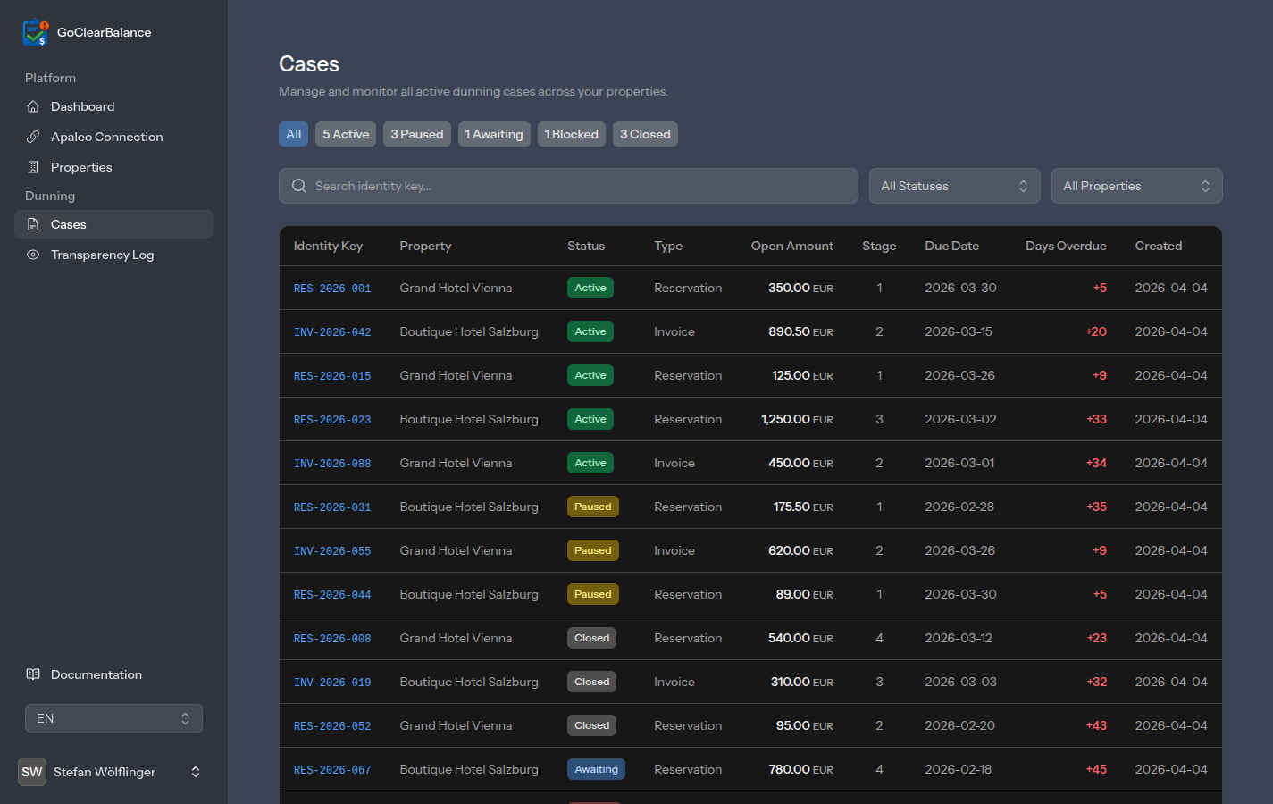Click Paused badge in RES-2026-031 row

(593, 507)
